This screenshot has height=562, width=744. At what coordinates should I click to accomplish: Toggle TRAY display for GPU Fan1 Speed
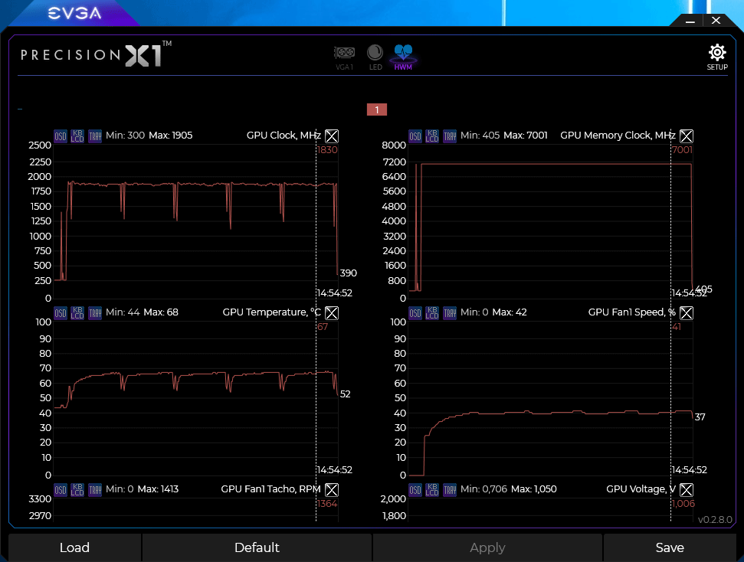[x=450, y=312]
